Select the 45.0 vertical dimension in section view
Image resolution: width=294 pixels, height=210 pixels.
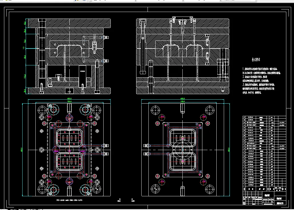coord(25,23)
